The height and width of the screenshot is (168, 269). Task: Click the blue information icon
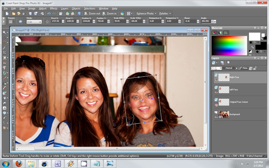coord(79,13)
